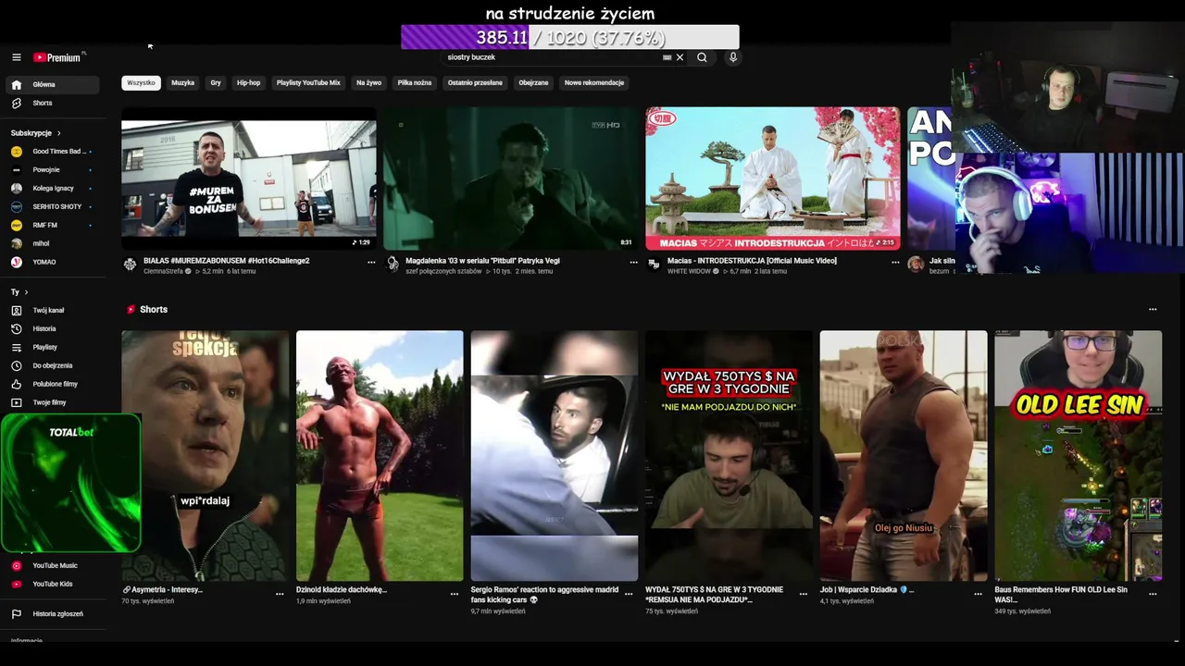This screenshot has width=1185, height=666.
Task: Open Twoje filmy in sidebar
Action: tap(51, 402)
